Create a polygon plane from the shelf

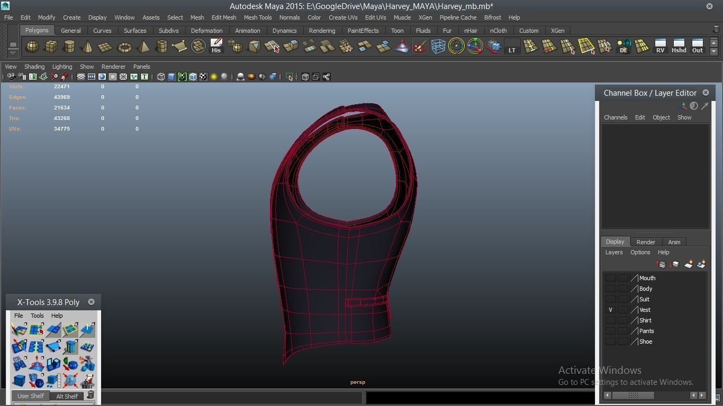pyautogui.click(x=105, y=47)
